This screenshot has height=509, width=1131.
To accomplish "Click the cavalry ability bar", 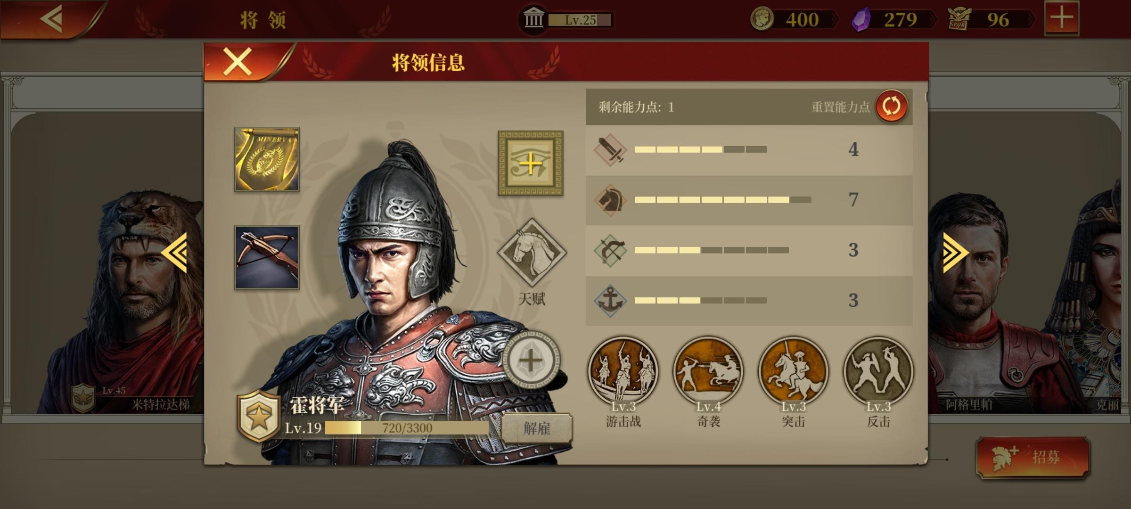I will [x=749, y=200].
